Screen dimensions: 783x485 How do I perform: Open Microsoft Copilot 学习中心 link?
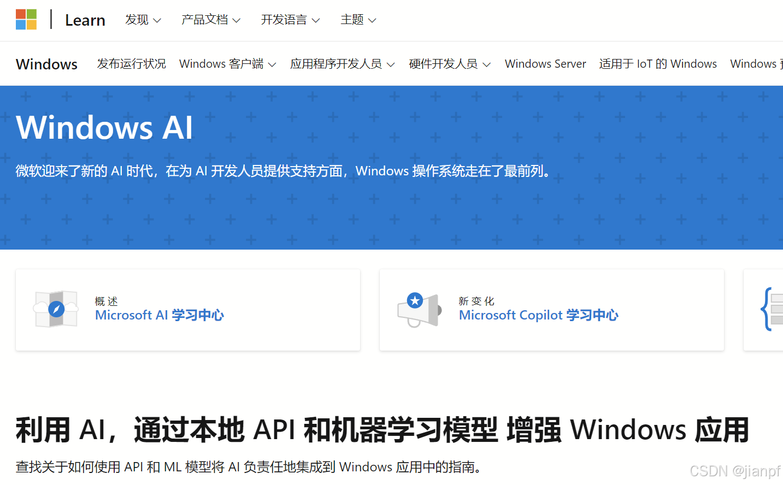pos(539,315)
